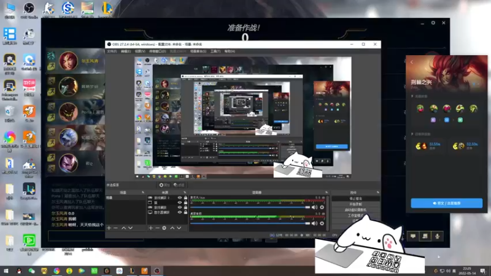The height and width of the screenshot is (276, 491).
Task: Switch to OBS taskbar icon
Action: (x=157, y=271)
